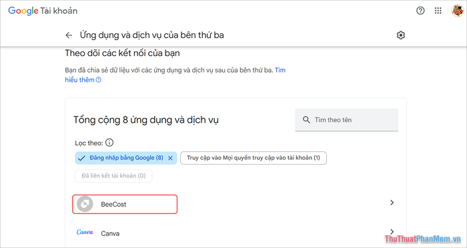This screenshot has width=467, height=248.
Task: Toggle 'Đăng nhập bằng Google (8)' filter chip
Action: tap(126, 158)
